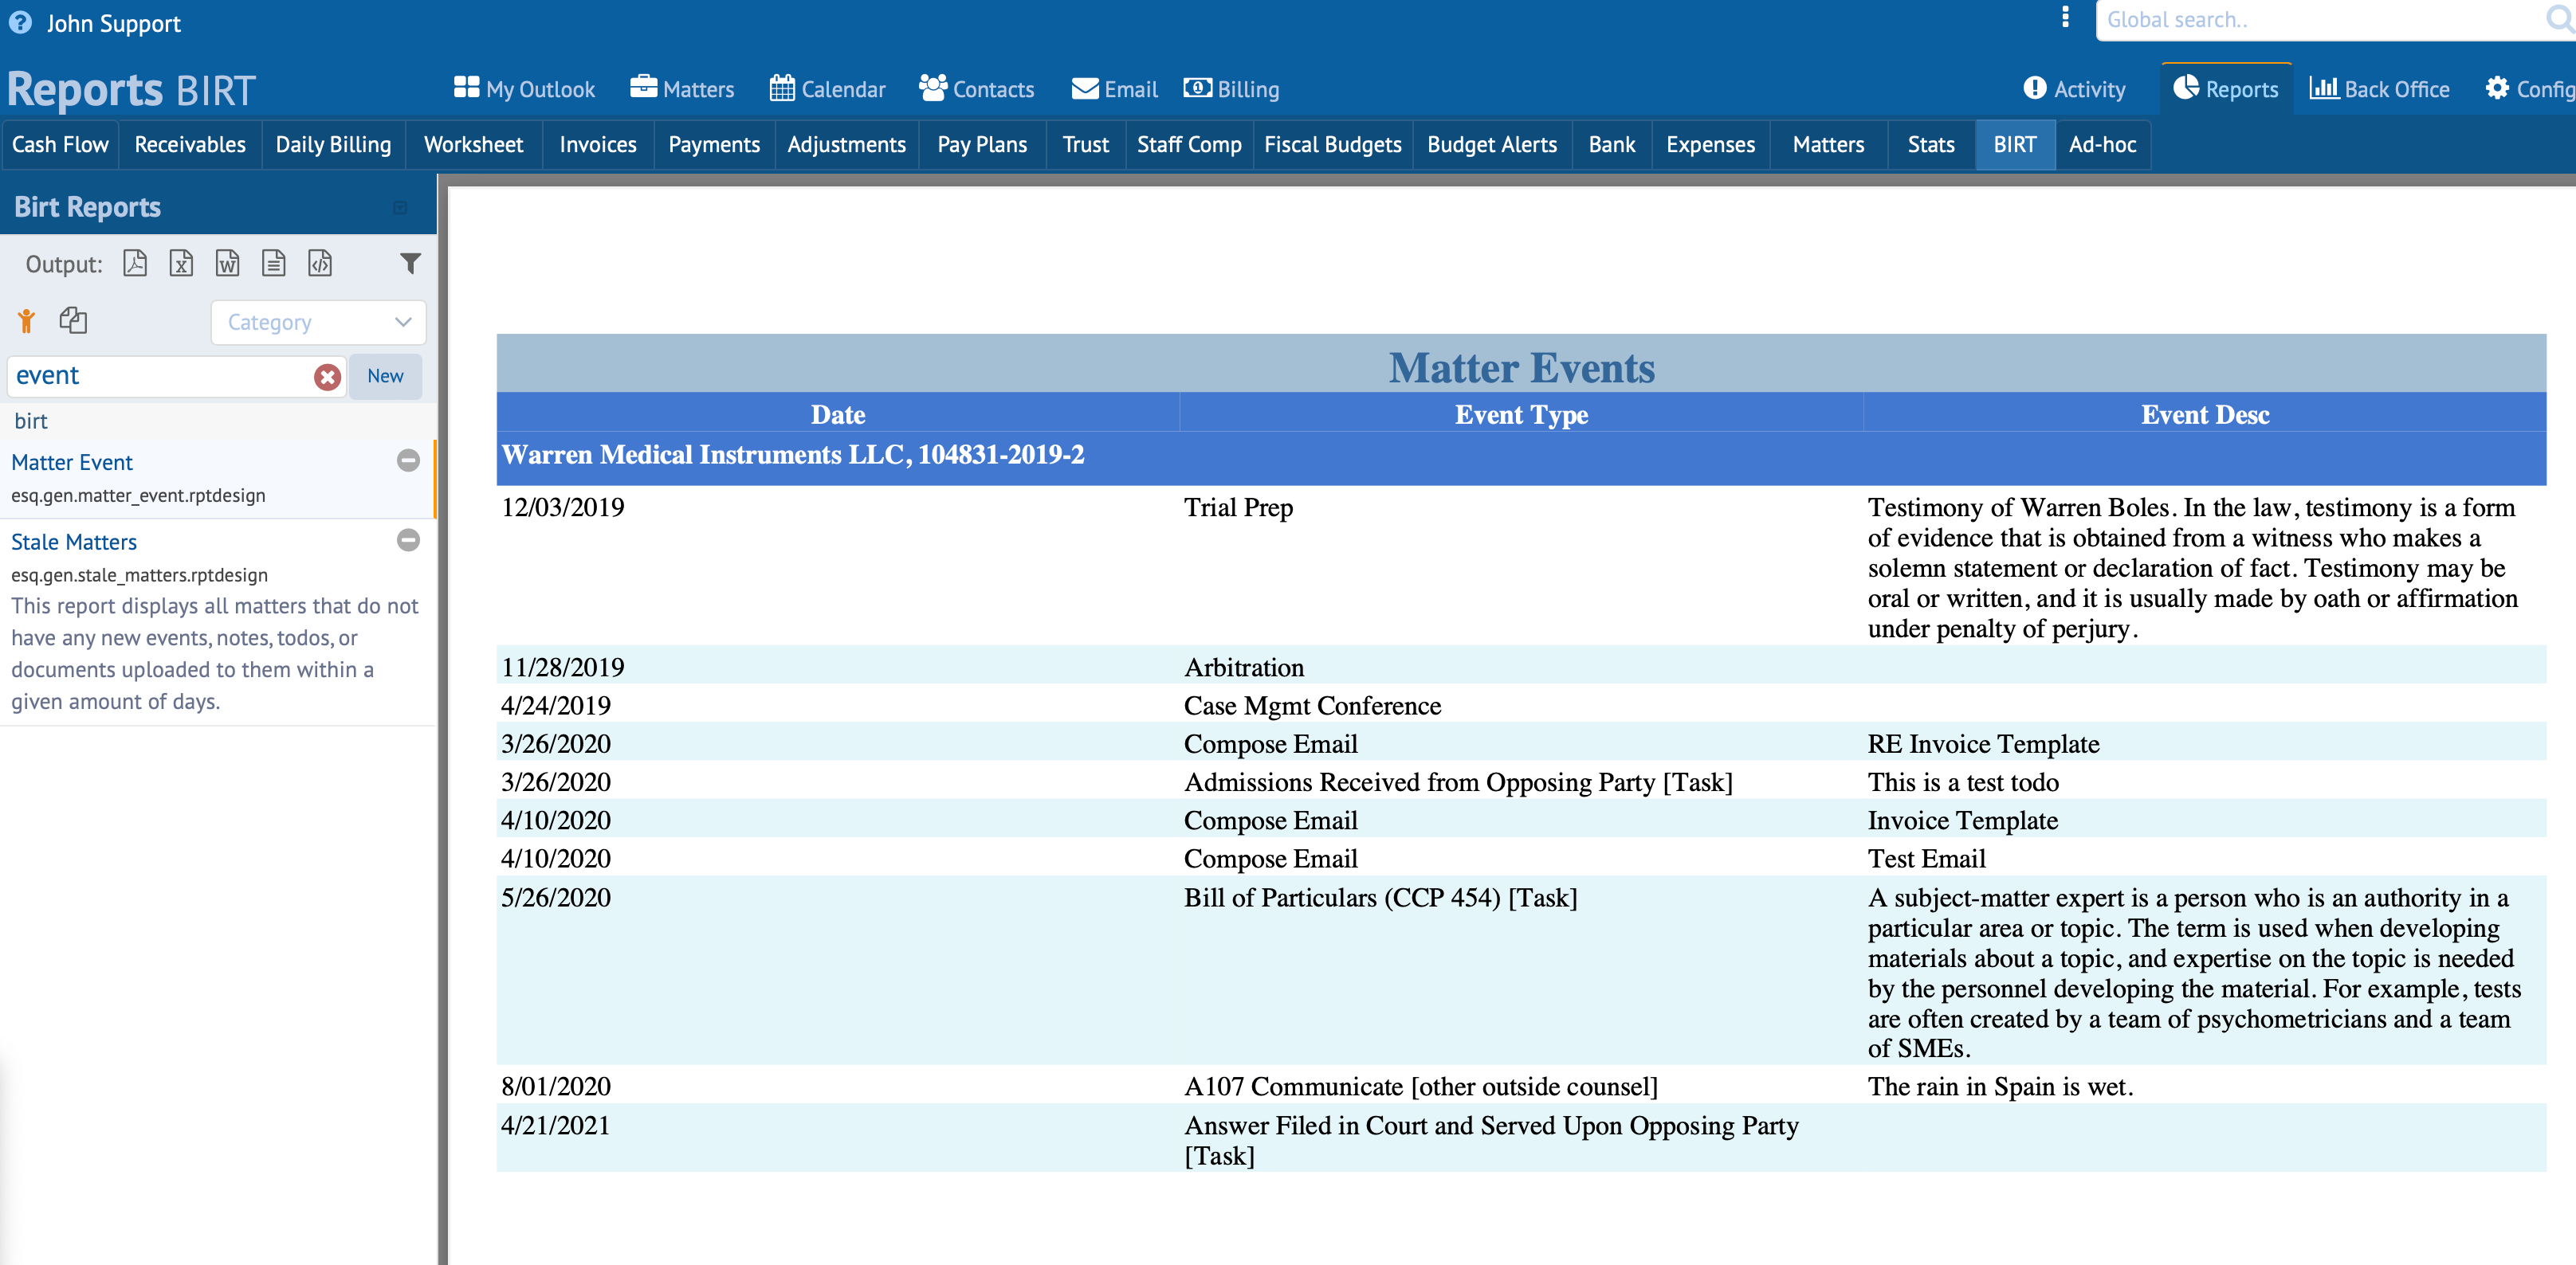Screen dimensions: 2576x1265
Task: Switch to the Receivables tab
Action: pos(190,145)
